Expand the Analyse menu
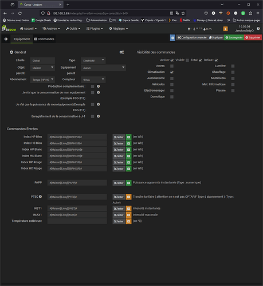This screenshot has width=263, height=286. [51, 29]
